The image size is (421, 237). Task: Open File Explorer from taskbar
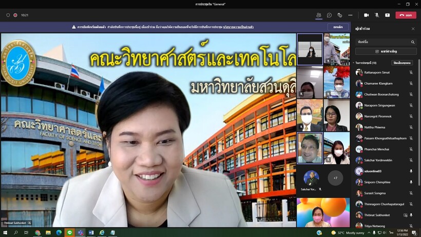(x=48, y=233)
